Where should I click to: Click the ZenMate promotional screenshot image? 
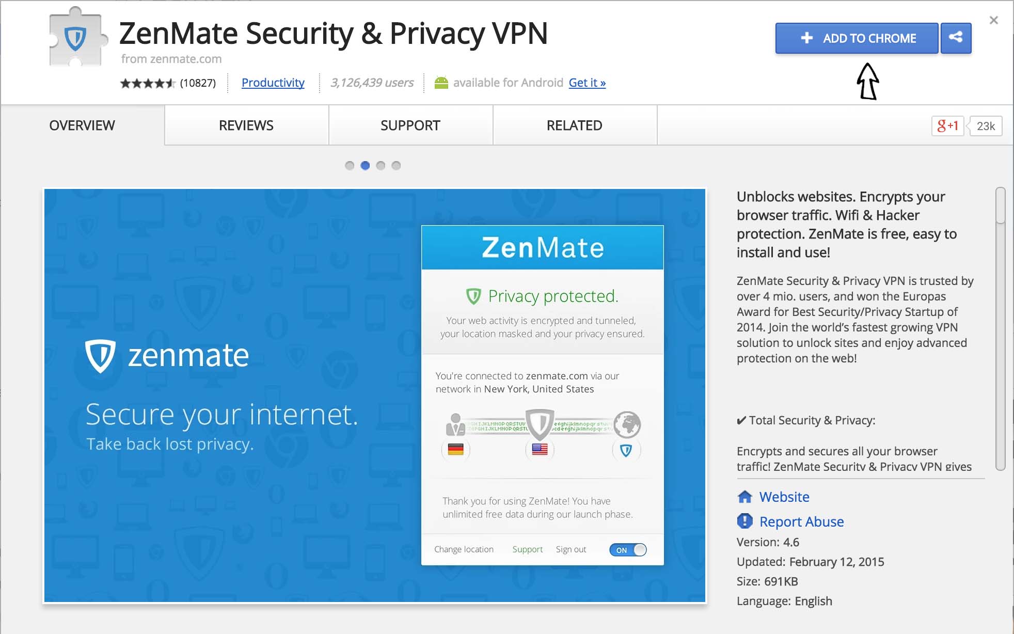point(375,395)
